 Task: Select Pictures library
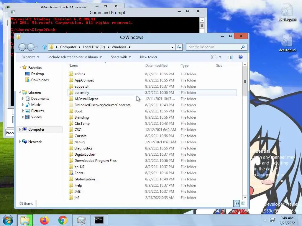coord(37,111)
